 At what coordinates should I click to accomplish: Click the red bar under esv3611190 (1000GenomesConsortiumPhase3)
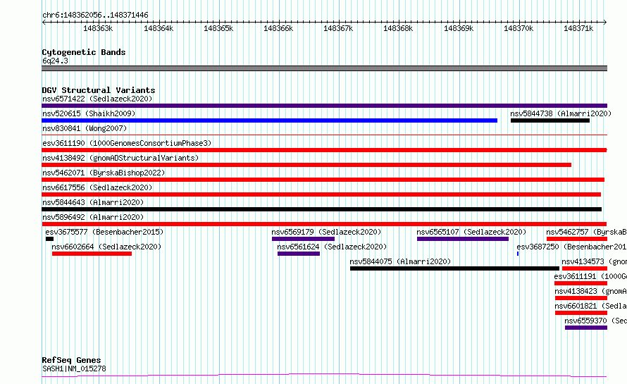point(325,150)
